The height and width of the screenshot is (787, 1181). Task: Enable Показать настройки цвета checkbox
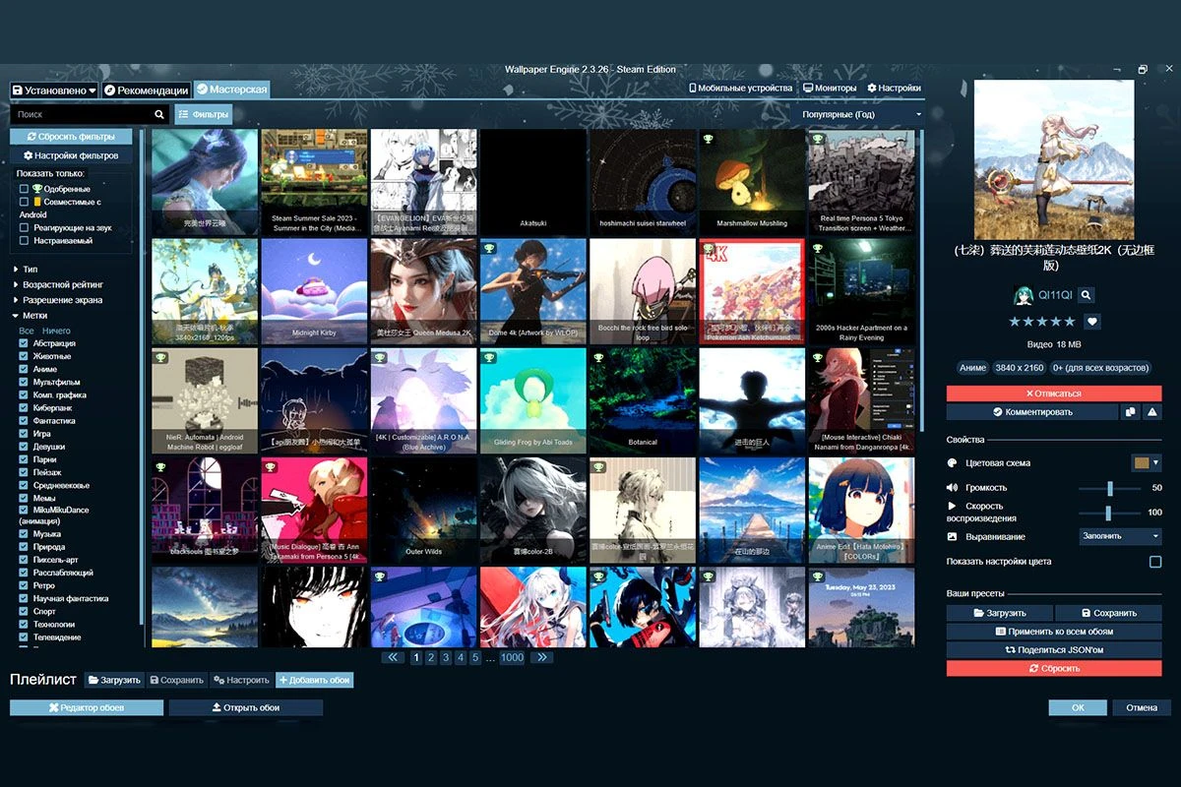coord(1155,562)
